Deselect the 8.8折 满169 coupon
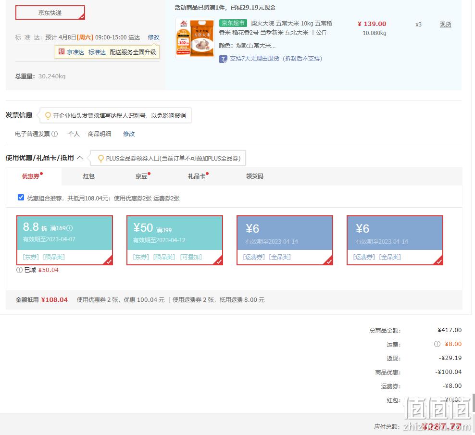The height and width of the screenshot is (435, 475). [x=64, y=240]
